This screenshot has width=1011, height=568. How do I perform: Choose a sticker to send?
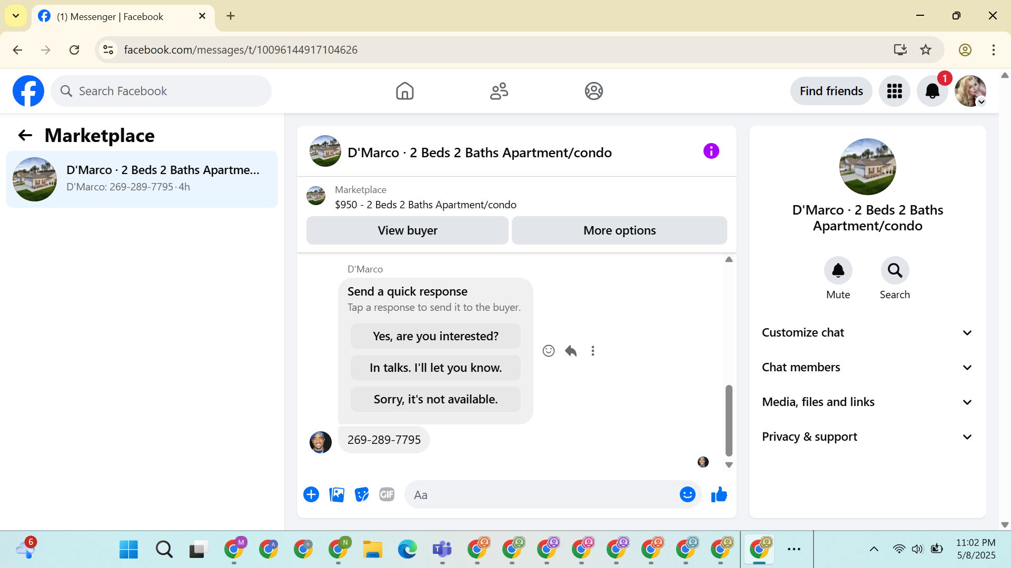tap(362, 494)
